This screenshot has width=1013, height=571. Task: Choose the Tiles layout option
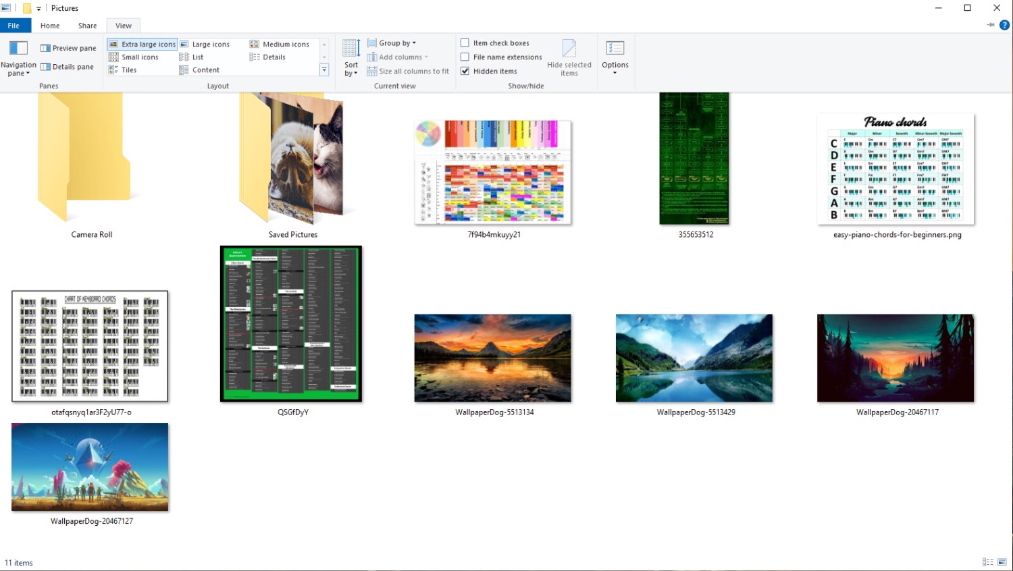[x=123, y=70]
